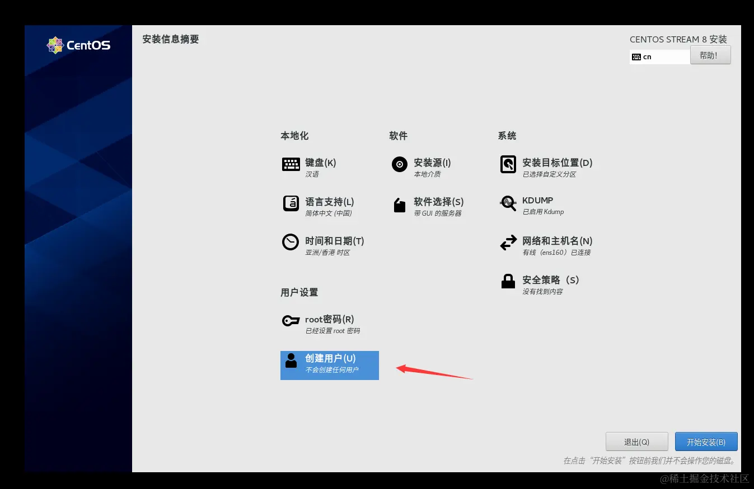Screen dimensions: 754x489
Task: Open the cn keyboard layout selector
Action: pyautogui.click(x=659, y=56)
